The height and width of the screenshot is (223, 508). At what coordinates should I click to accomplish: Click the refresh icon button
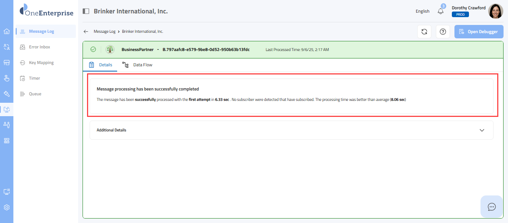click(x=424, y=32)
